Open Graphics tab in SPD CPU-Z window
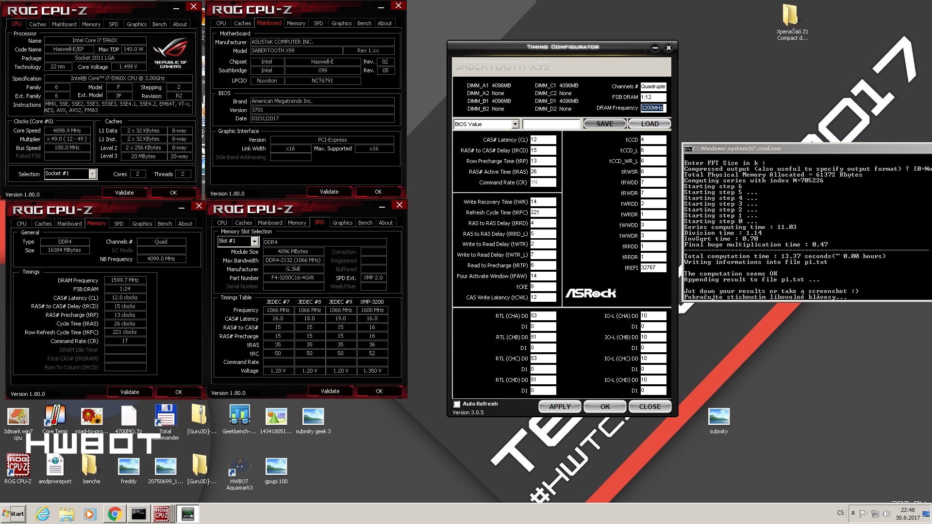Image resolution: width=932 pixels, height=524 pixels. 342,223
